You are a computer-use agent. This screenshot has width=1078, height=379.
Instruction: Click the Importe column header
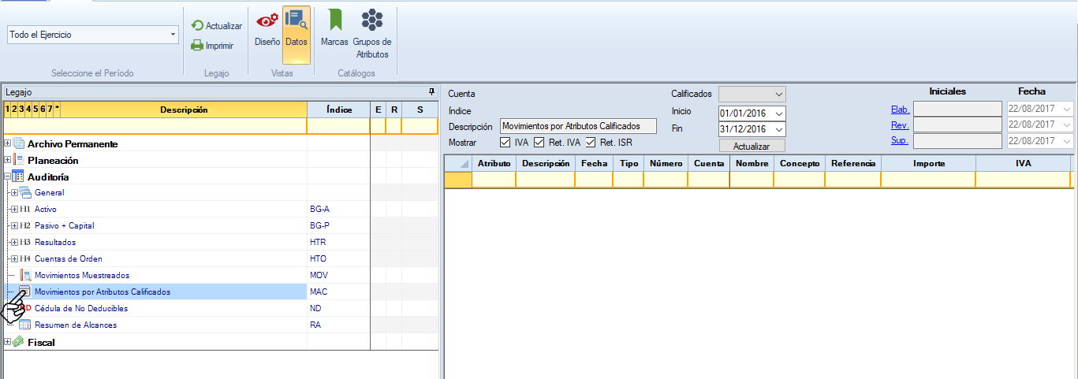click(928, 163)
